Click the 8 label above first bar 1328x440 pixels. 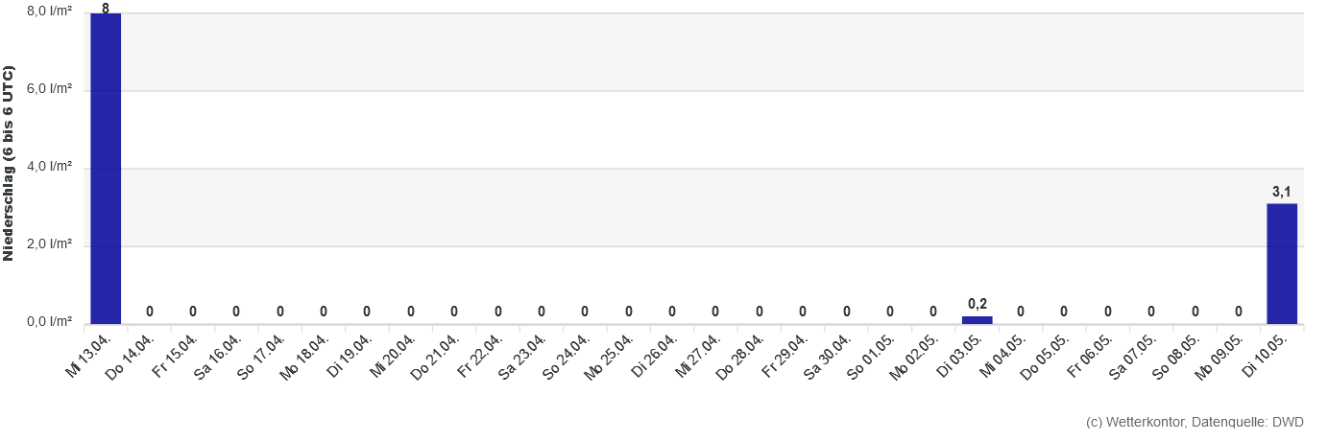tap(106, 8)
